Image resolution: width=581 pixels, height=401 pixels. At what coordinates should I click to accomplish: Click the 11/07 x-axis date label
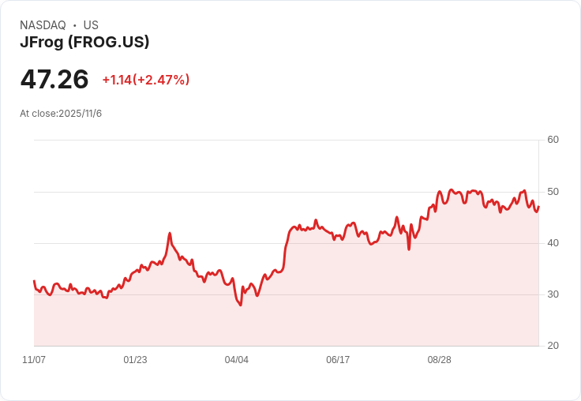pos(34,360)
